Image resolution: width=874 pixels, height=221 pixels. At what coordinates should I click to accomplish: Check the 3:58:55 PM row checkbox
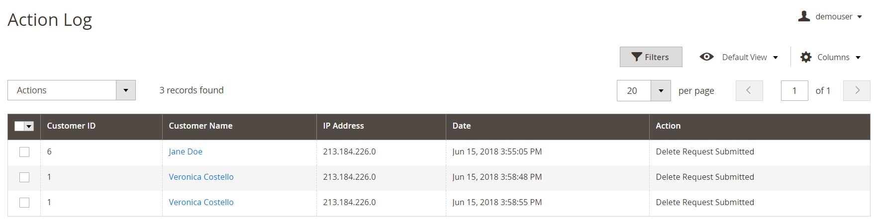(24, 203)
